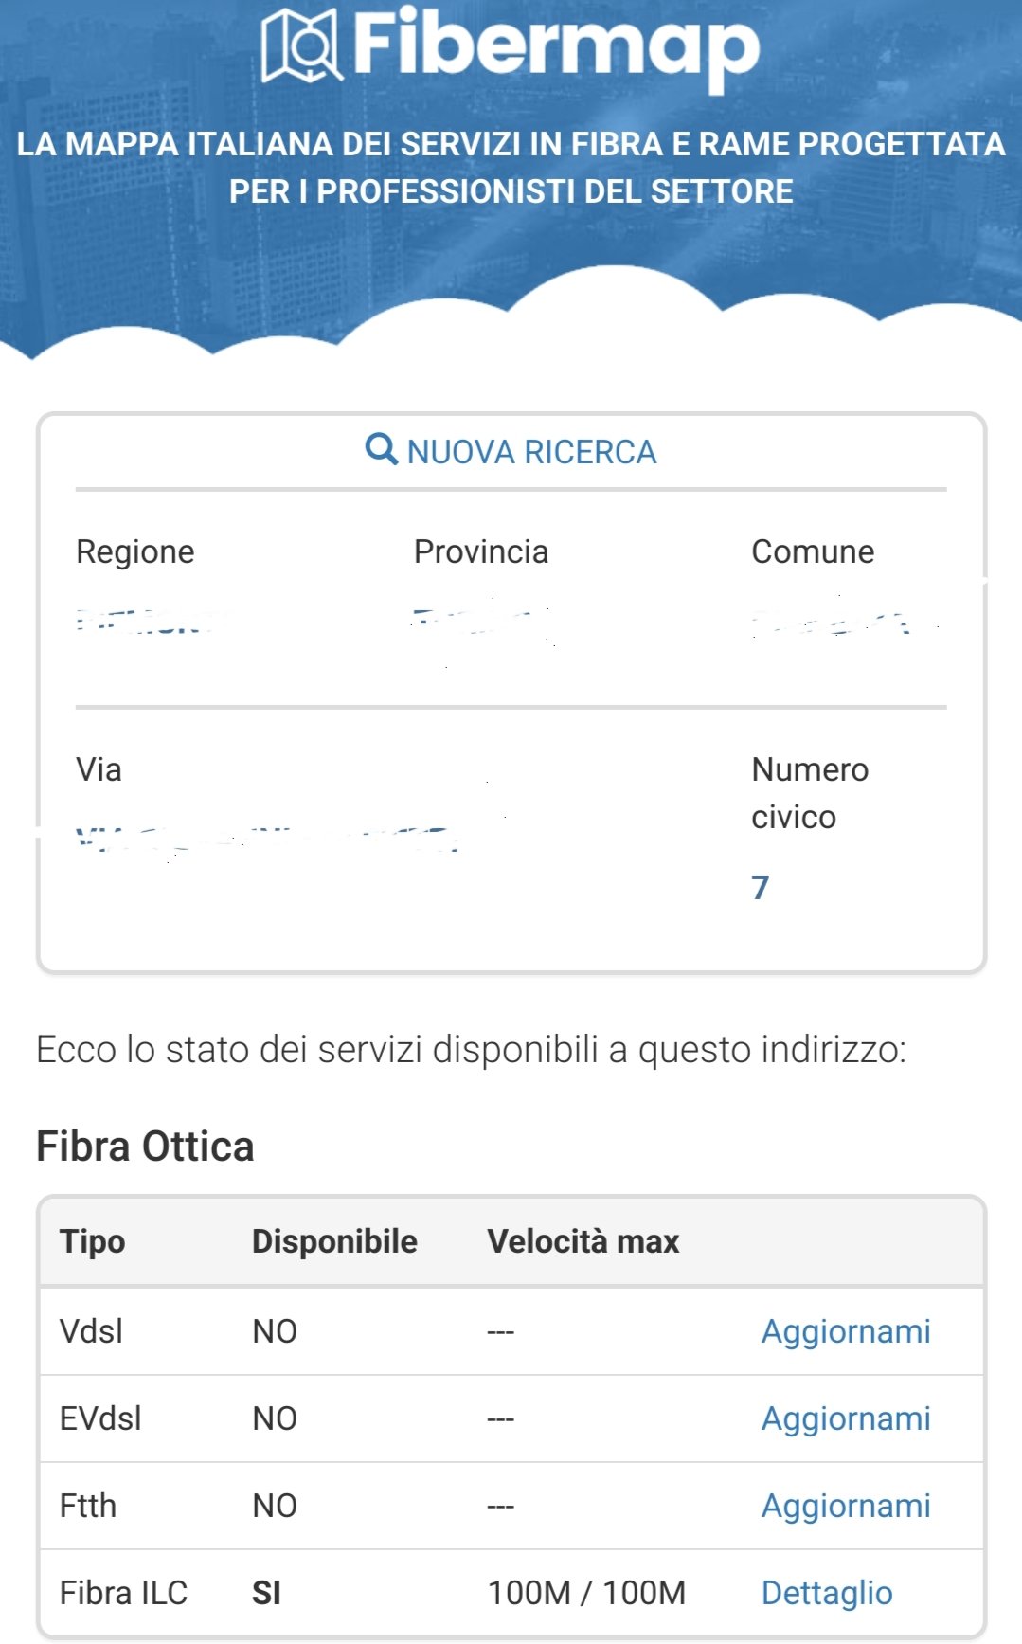Click Aggiornami link for Vdsl row
This screenshot has height=1644, width=1022.
click(846, 1331)
